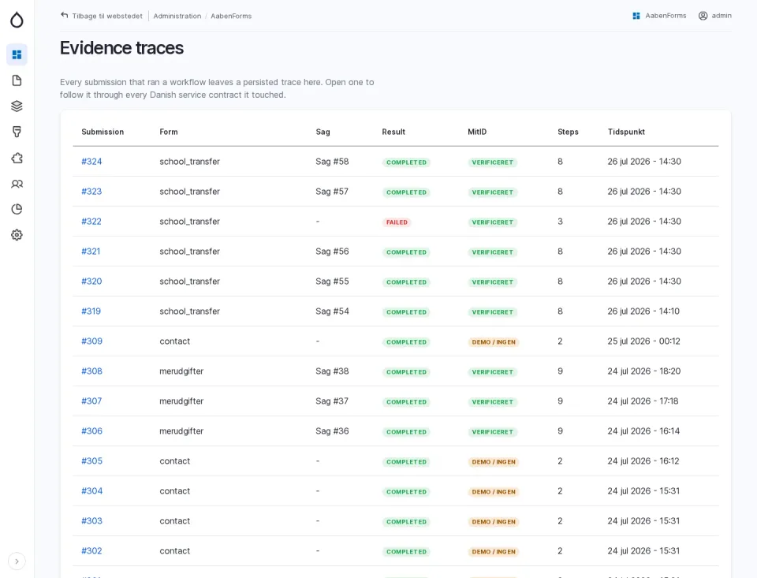Click the Evidence traces page heading

[x=121, y=48]
